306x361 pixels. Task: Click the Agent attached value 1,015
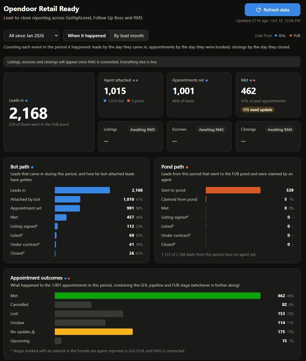coord(115,91)
